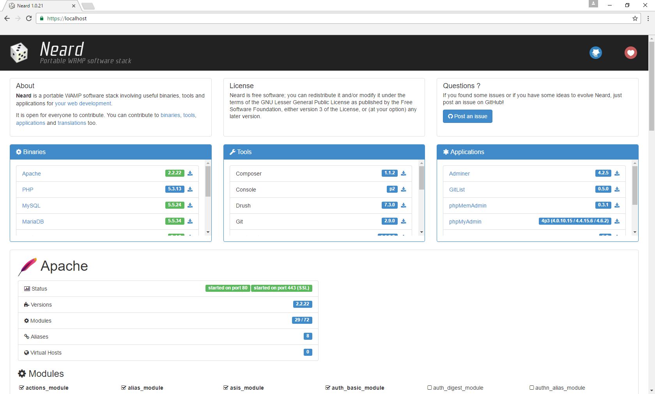Download phpMyAdmin via its download icon
655x394 pixels.
[x=617, y=221]
